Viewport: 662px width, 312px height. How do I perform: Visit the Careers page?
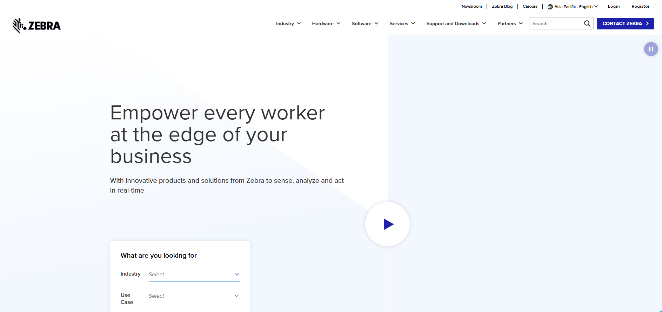click(x=530, y=6)
